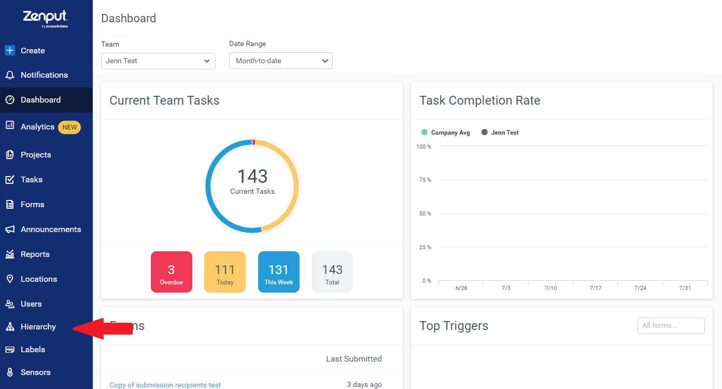This screenshot has width=722, height=389.
Task: Click the Company Avg legend dot
Action: 424,133
